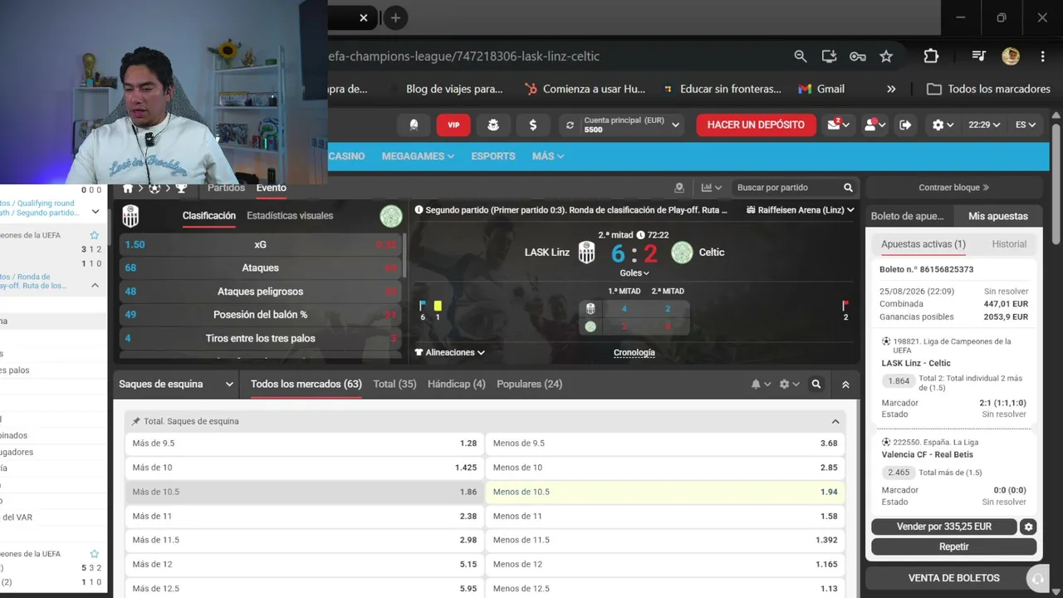
Task: Open the statistics chart icon dropdown
Action: pyautogui.click(x=712, y=188)
